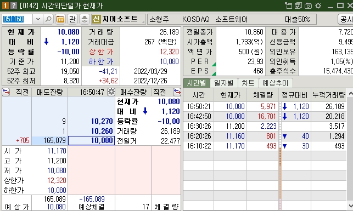Click swap arrows icon right of '매수잔량'
This screenshot has height=211, width=353.
click(x=177, y=92)
